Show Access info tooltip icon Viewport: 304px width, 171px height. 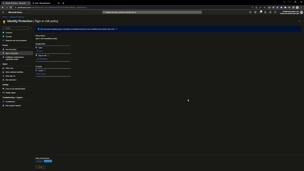click(x=45, y=71)
